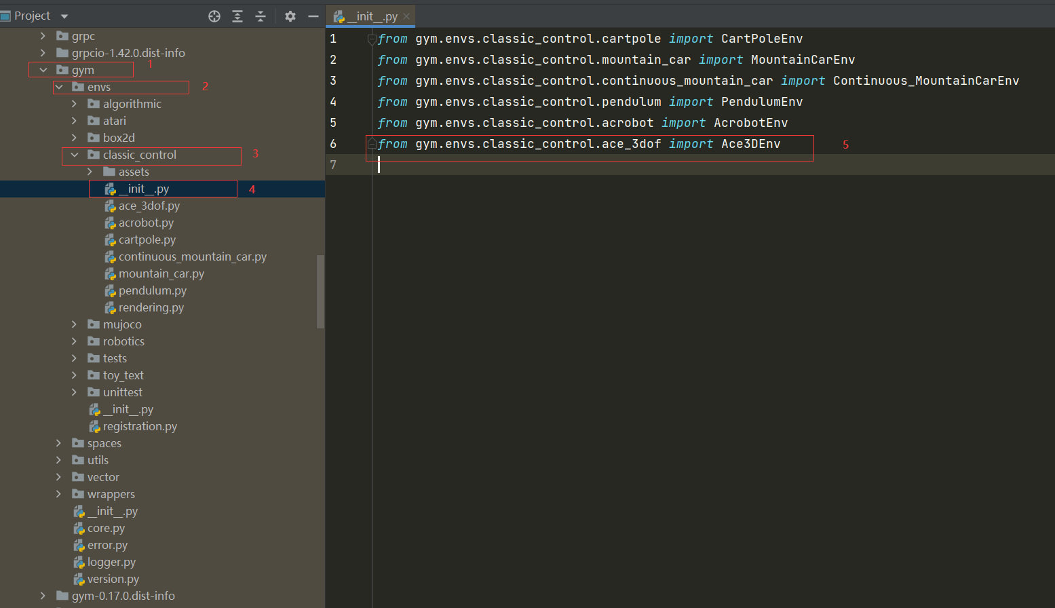Expand the atari folder
This screenshot has width=1055, height=608.
coord(74,121)
